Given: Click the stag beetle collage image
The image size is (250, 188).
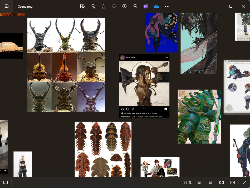Looking at the screenshot, I should pos(66,65).
